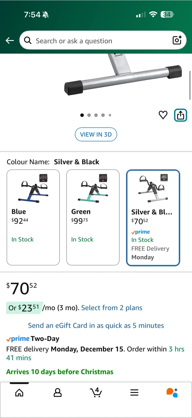
Task: Tap the $23.51 monthly payment badge
Action: (x=24, y=308)
